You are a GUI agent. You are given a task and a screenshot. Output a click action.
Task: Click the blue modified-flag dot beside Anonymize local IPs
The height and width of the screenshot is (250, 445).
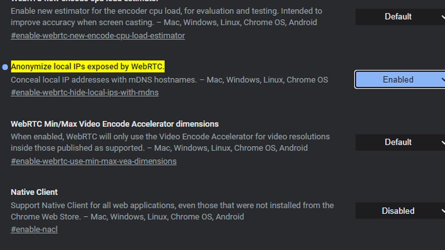5,67
